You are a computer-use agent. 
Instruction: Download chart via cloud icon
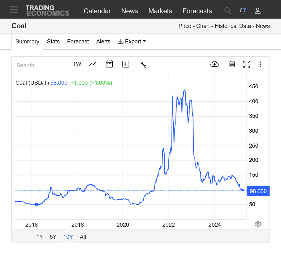[x=214, y=64]
